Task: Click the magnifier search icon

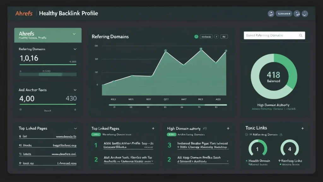Action: pyautogui.click(x=301, y=36)
